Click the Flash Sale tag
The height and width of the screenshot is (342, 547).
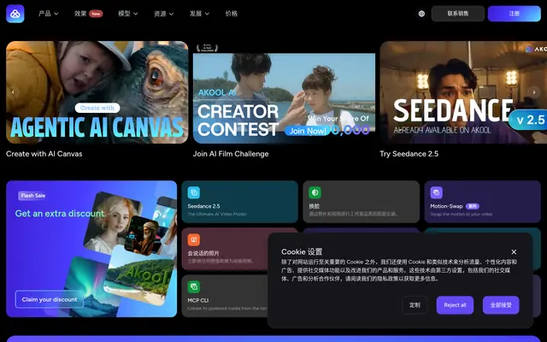pyautogui.click(x=32, y=196)
